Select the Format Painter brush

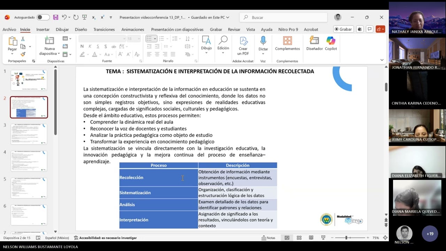pyautogui.click(x=23, y=54)
